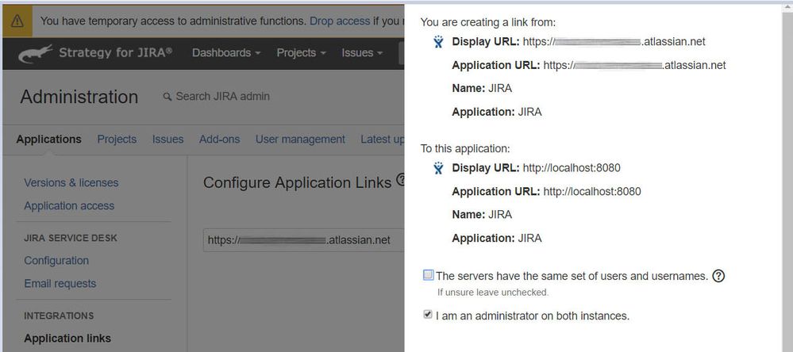Click the application URL input field
This screenshot has height=352, width=793.
pos(304,240)
